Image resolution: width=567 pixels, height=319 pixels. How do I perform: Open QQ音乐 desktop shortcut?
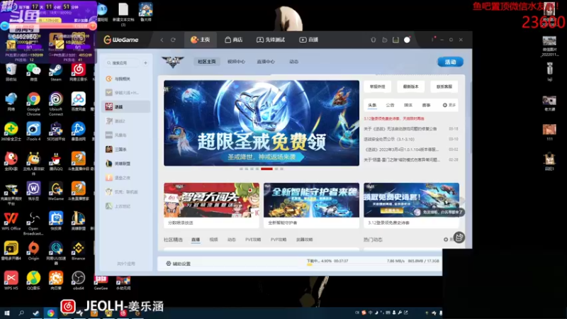coord(33,281)
